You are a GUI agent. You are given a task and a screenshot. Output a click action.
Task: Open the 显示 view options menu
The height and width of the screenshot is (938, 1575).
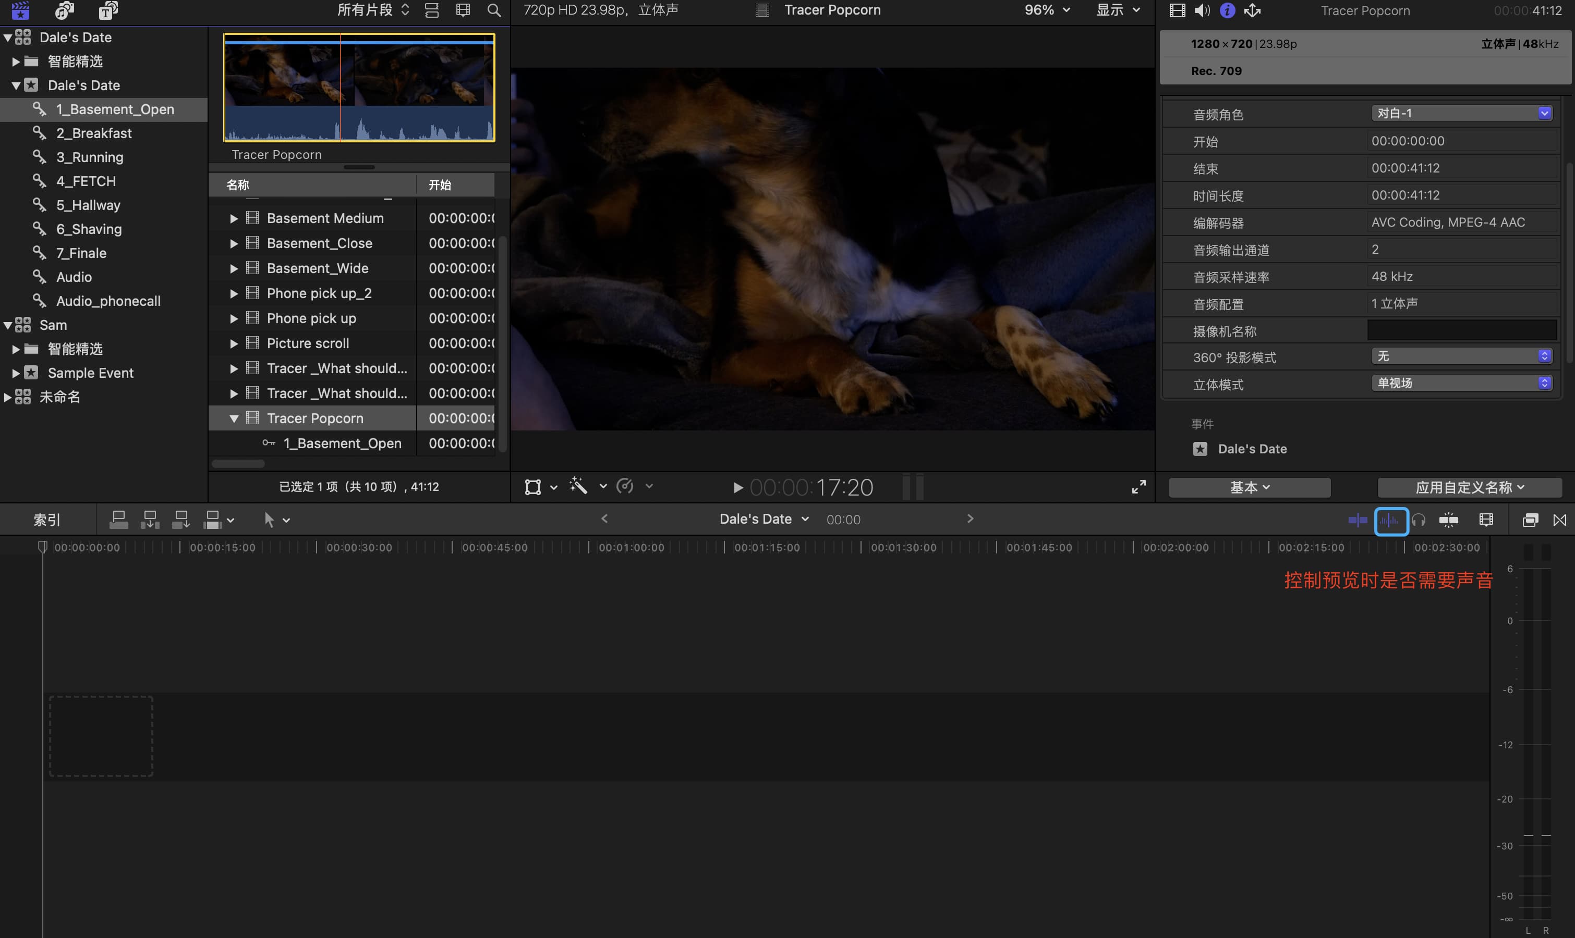click(x=1118, y=10)
